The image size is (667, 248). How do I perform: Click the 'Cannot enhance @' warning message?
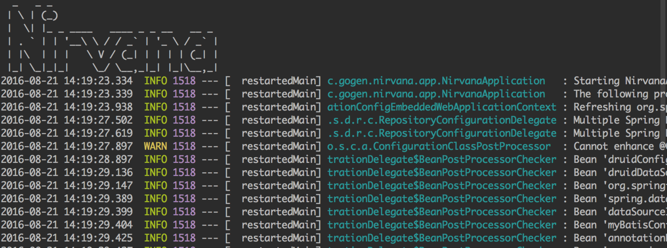620,146
